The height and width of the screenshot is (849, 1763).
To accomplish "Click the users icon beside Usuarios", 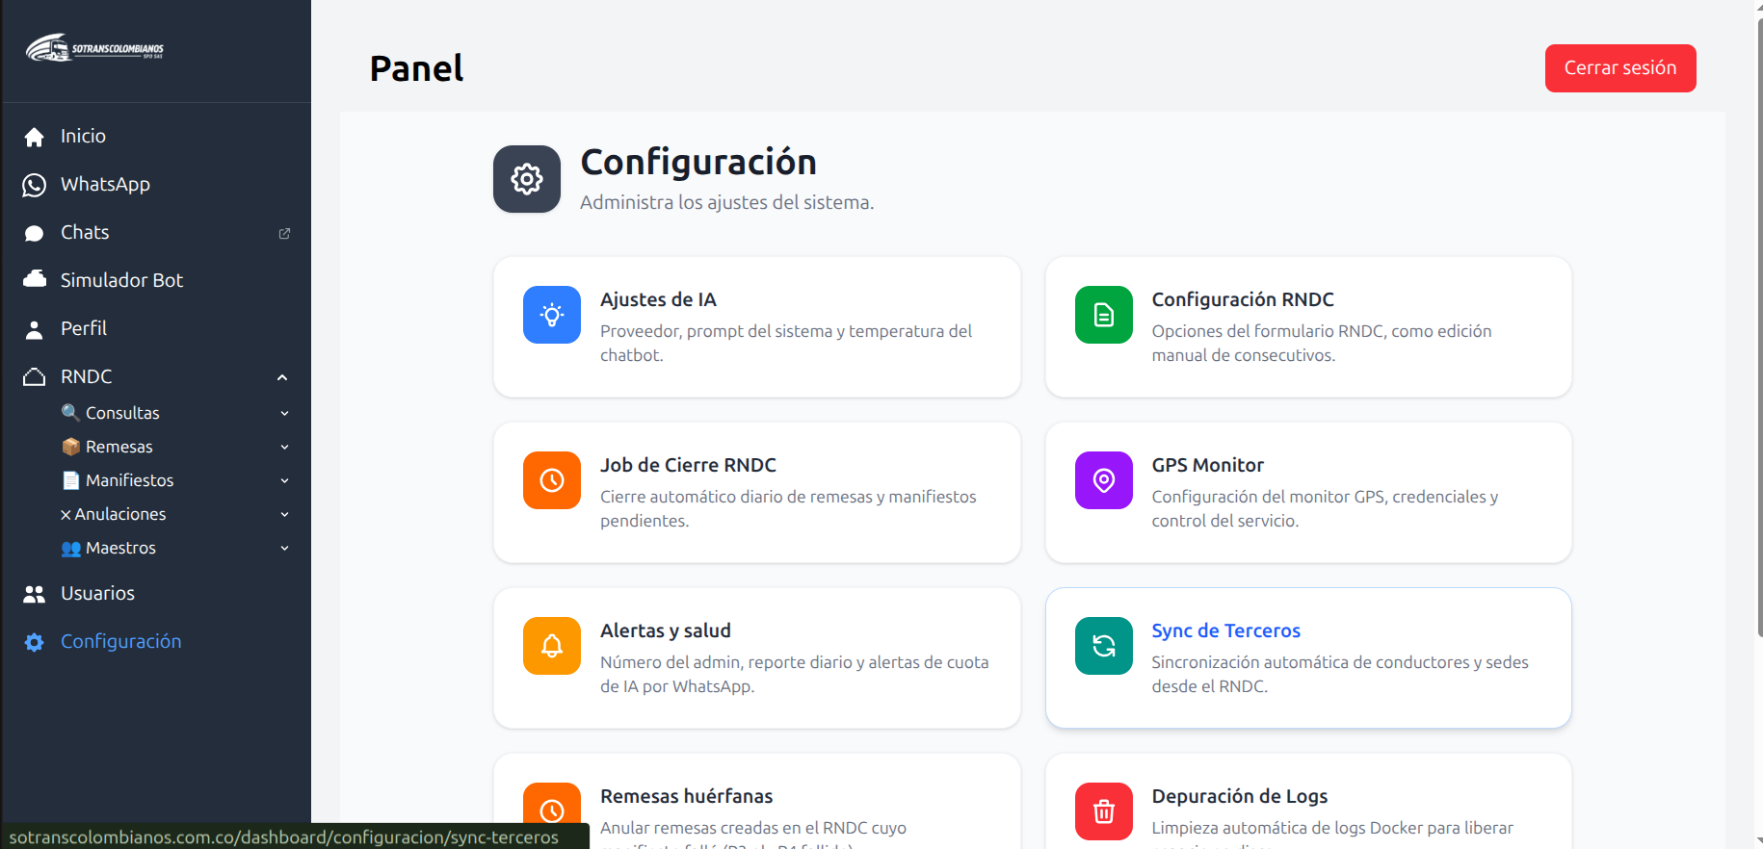I will coord(35,594).
